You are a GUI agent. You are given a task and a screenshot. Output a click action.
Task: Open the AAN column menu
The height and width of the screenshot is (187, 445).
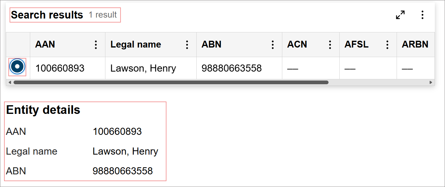96,44
